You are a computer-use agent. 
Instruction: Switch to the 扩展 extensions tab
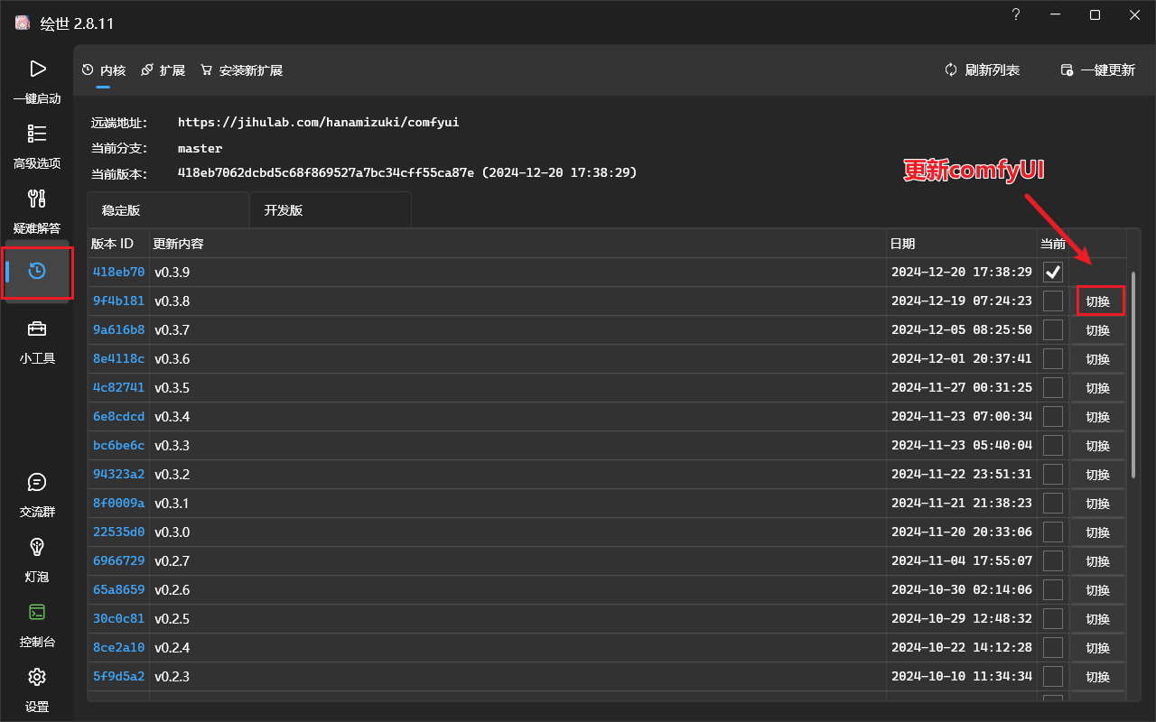click(x=163, y=70)
